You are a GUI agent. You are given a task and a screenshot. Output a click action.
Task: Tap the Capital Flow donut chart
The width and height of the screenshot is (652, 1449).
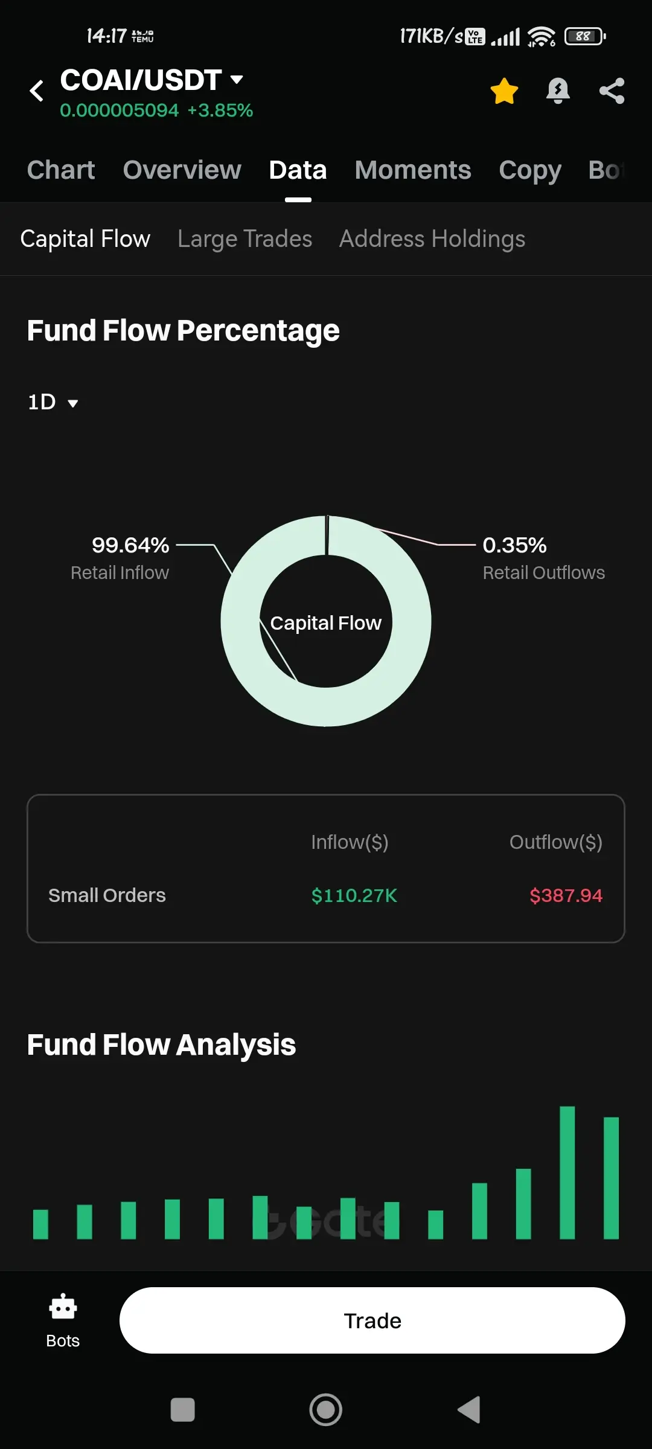coord(326,621)
